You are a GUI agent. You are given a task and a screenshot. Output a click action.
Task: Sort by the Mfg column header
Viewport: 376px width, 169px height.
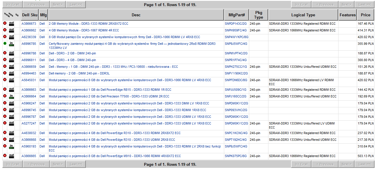(43, 15)
